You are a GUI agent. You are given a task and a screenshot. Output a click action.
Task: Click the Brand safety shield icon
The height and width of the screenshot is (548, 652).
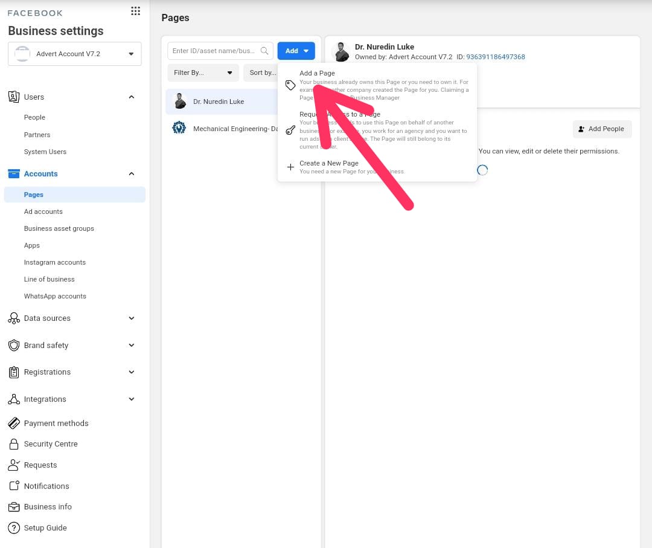tap(14, 346)
